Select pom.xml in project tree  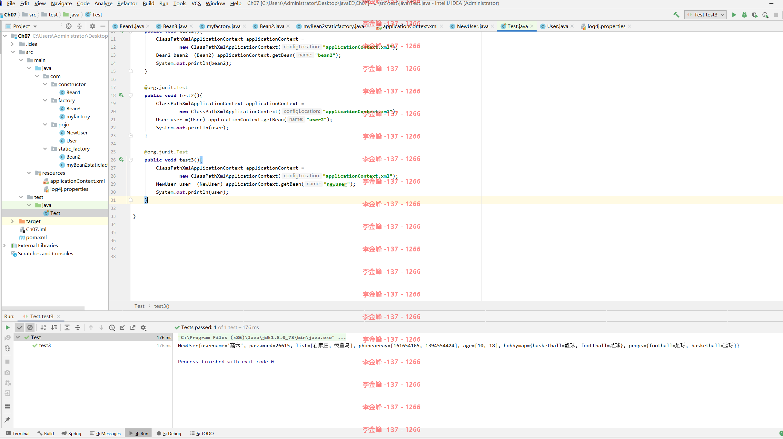coord(36,237)
